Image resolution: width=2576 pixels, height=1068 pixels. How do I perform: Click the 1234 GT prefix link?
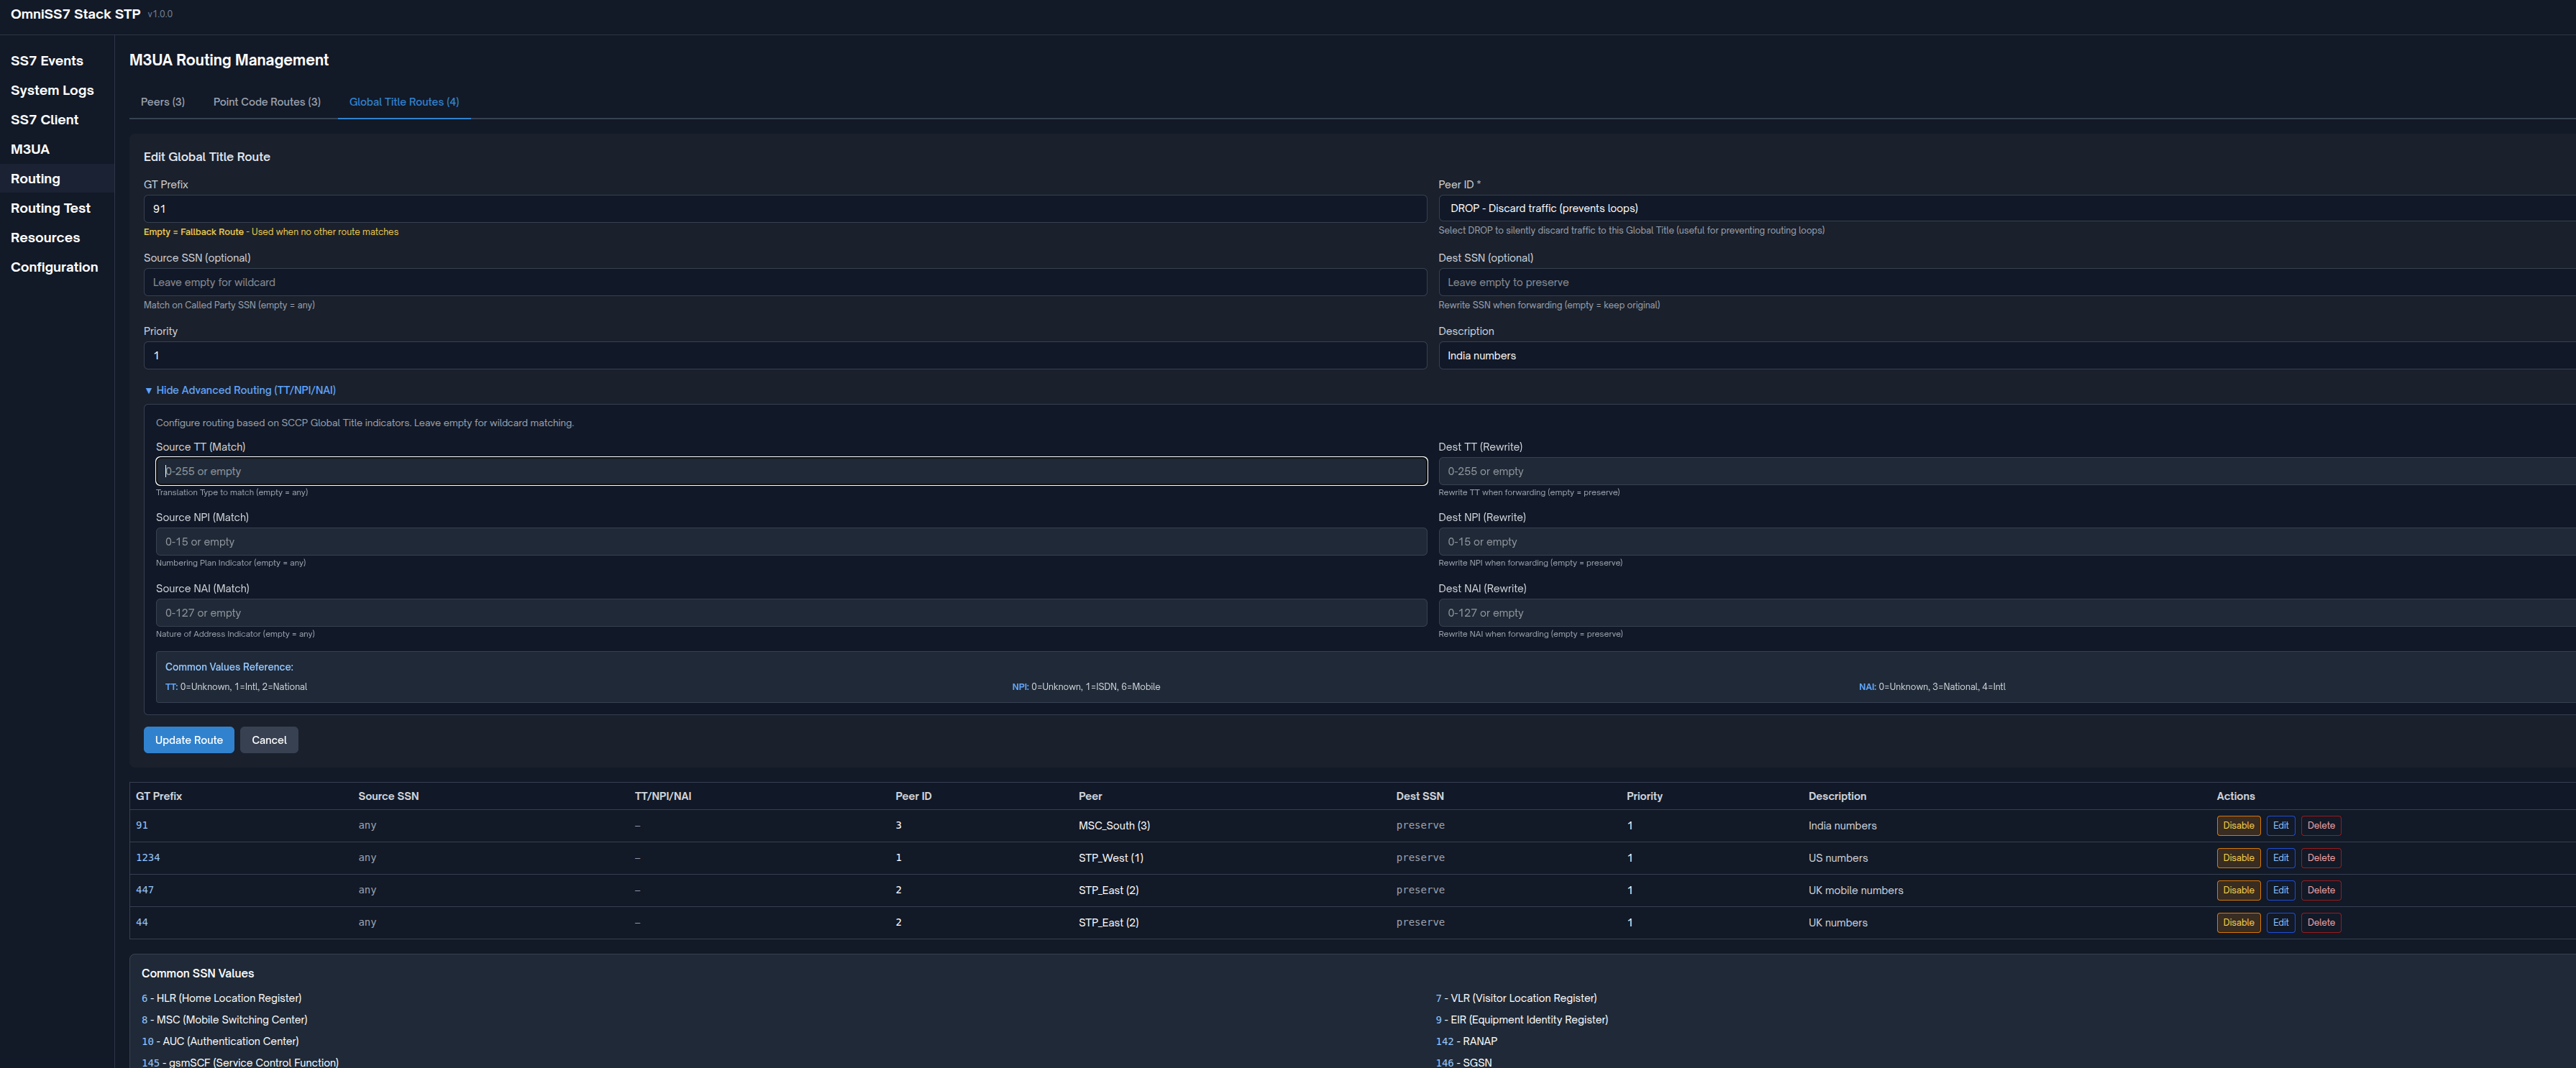pos(148,858)
